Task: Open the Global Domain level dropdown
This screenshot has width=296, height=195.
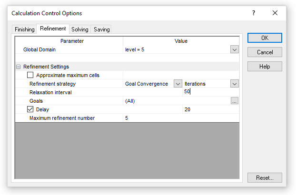Action: click(x=234, y=49)
